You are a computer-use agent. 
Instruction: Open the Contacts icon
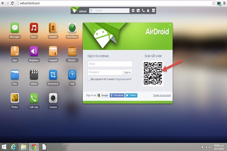(x=53, y=28)
